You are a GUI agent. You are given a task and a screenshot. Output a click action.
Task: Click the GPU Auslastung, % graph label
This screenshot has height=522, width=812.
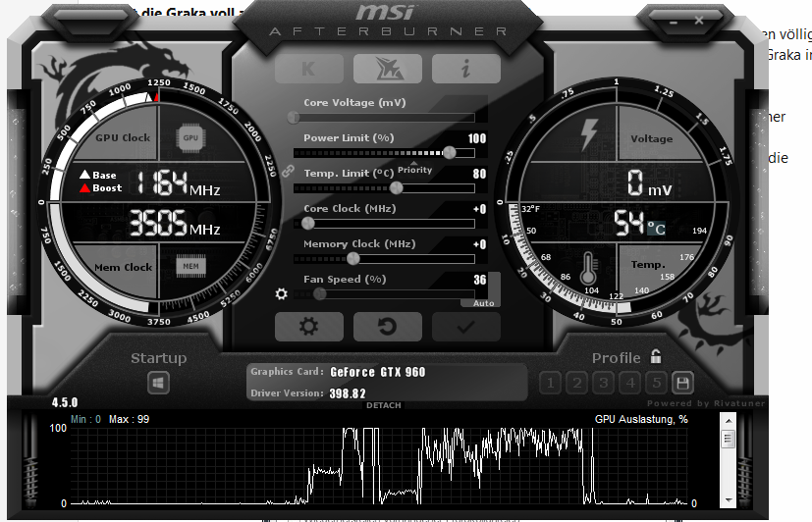tap(641, 419)
